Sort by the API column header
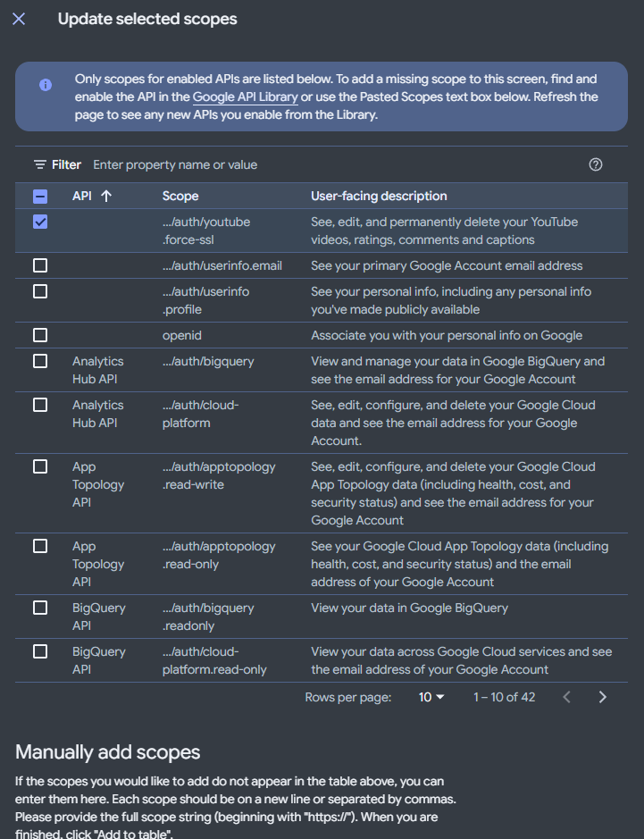 click(x=82, y=197)
